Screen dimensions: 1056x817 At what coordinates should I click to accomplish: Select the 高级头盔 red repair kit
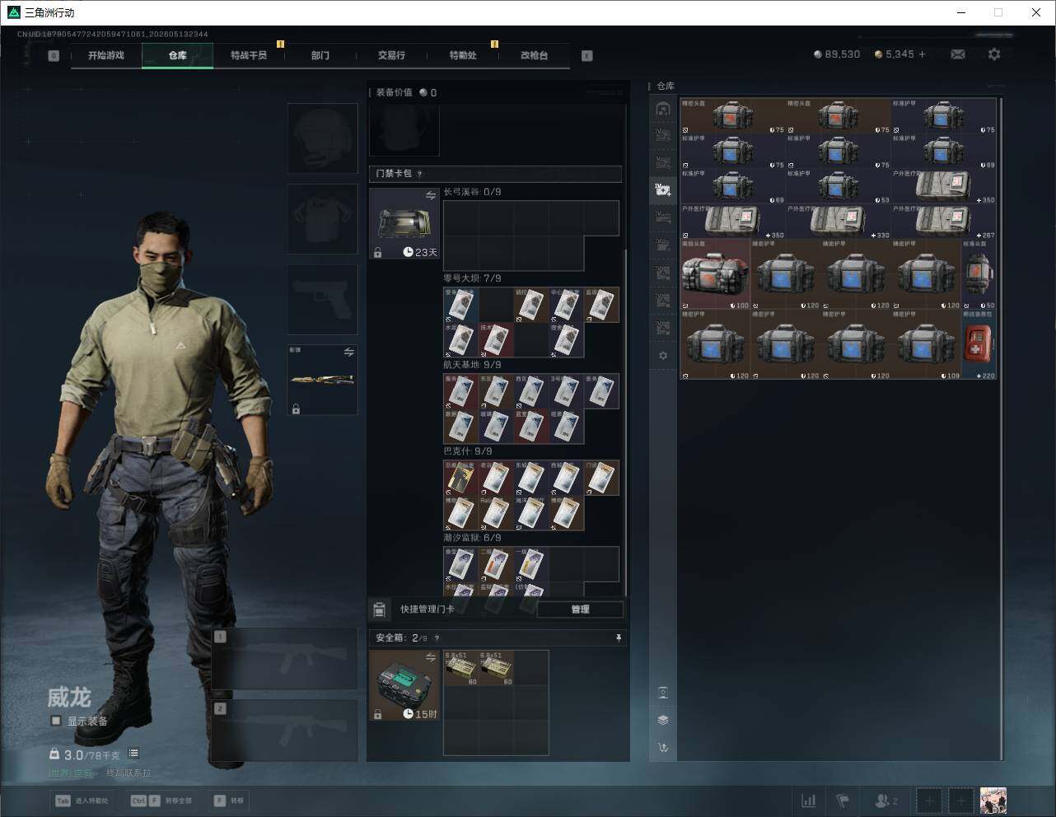715,274
